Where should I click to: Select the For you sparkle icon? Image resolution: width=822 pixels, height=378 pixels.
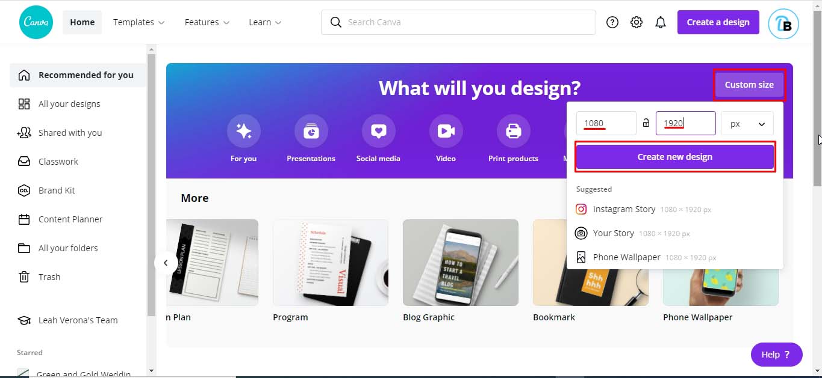pos(244,131)
